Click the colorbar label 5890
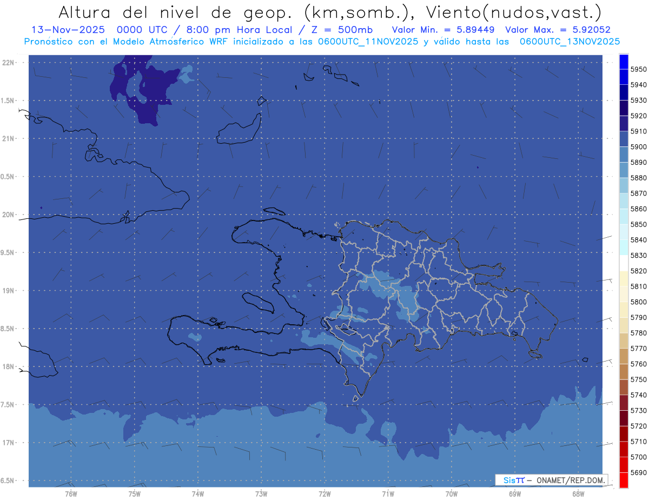Screen dimensions: 649x501 [x=639, y=162]
